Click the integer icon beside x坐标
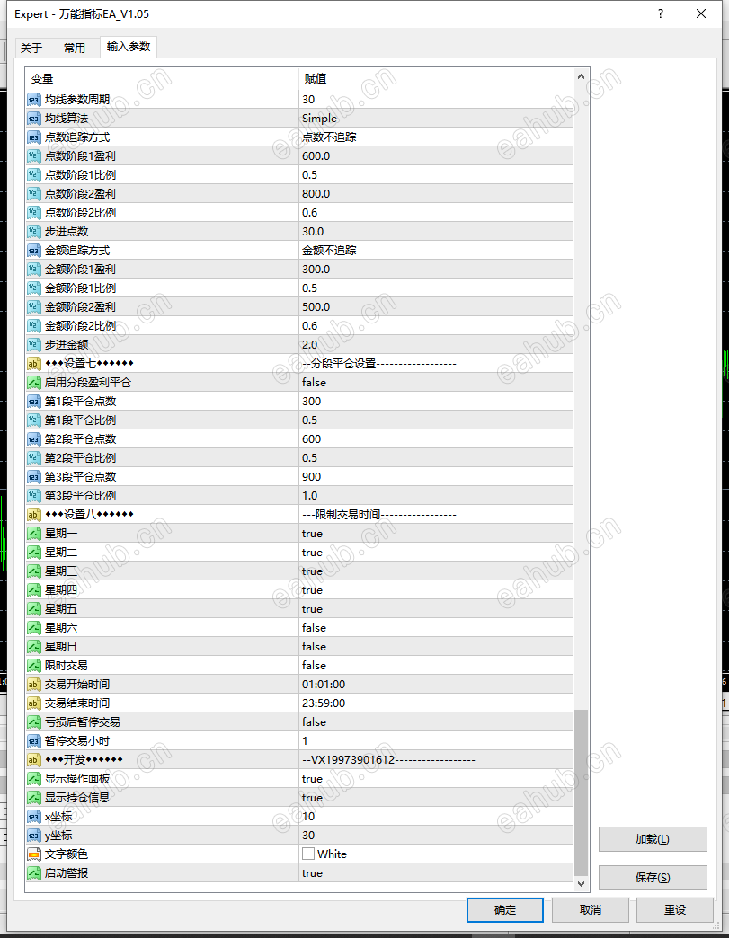This screenshot has width=729, height=938. point(34,817)
